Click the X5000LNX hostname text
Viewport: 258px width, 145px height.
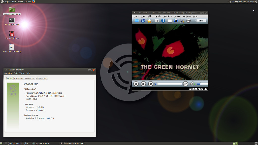31,84
